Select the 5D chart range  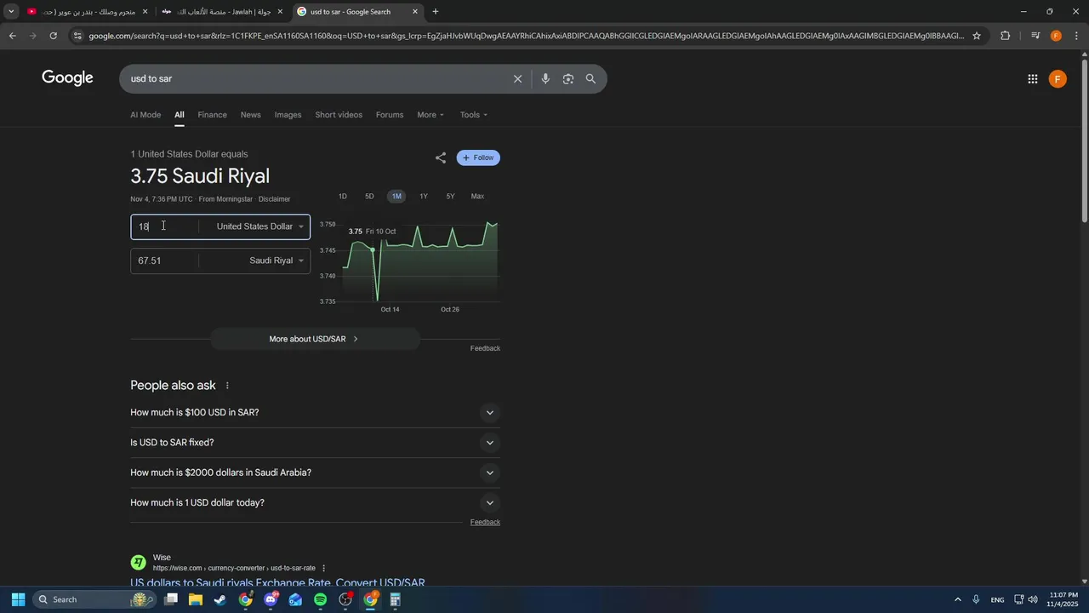point(369,197)
